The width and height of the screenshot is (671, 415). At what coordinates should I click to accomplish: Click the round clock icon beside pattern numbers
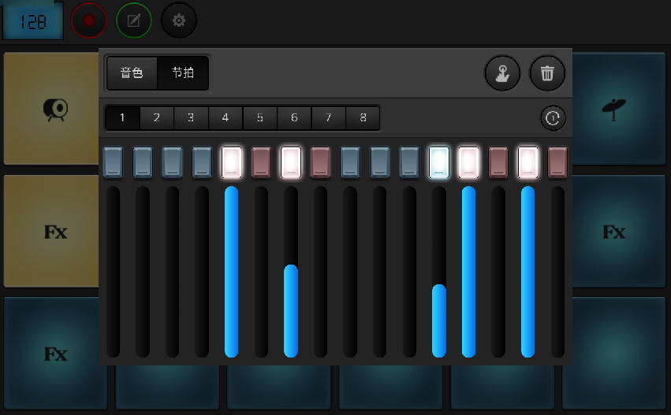tap(553, 118)
